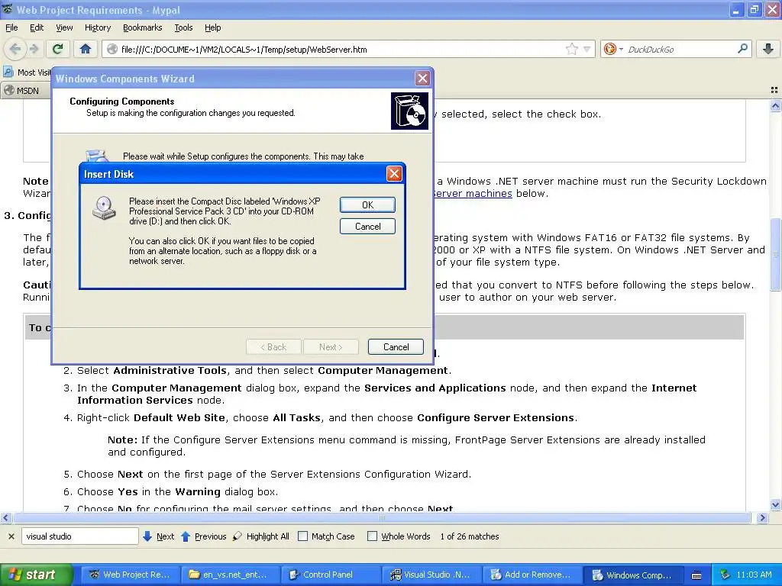
Task: Open the Help menu
Action: (212, 27)
